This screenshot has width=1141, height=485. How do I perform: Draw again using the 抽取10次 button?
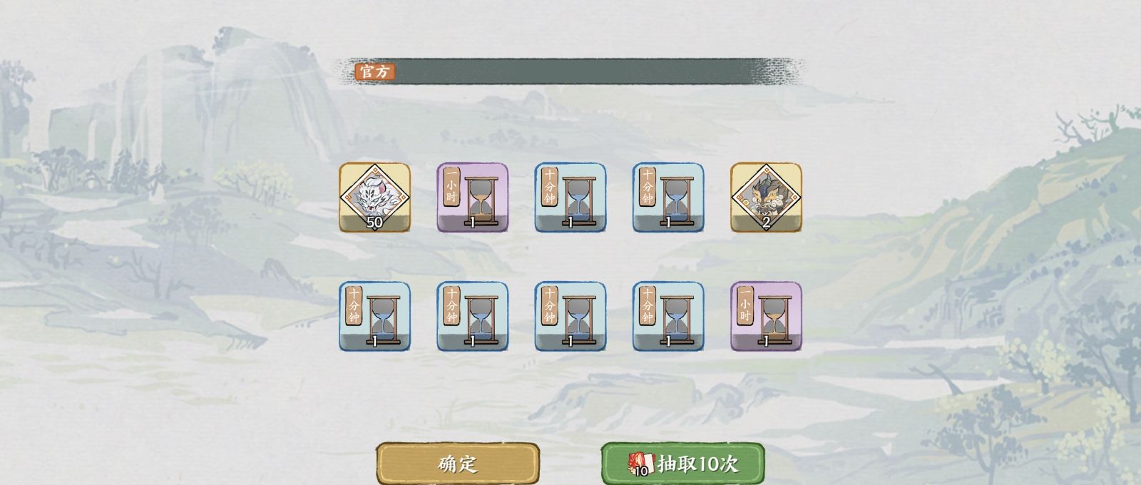tap(682, 464)
